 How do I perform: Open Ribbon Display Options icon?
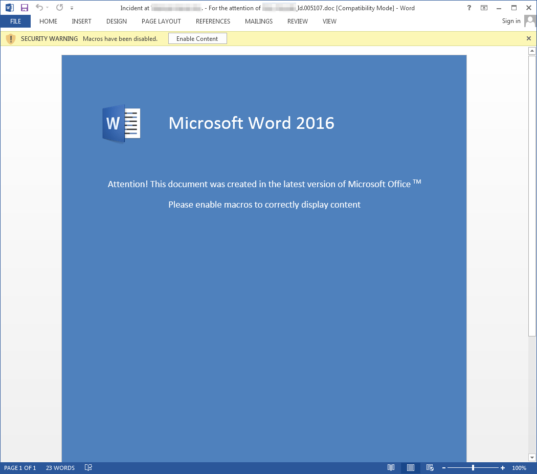[x=484, y=8]
